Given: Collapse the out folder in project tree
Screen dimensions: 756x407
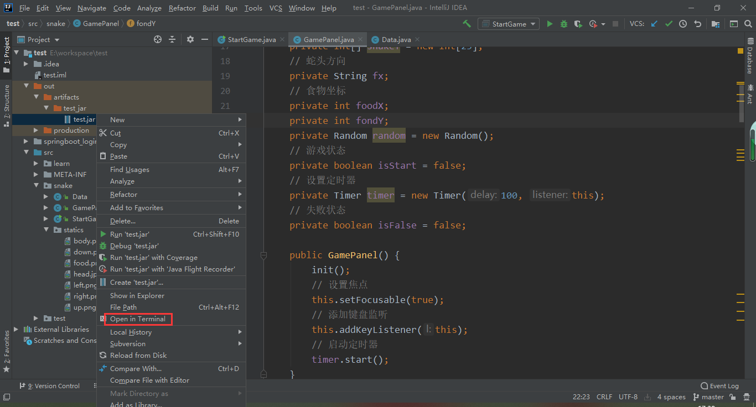Looking at the screenshot, I should 26,86.
